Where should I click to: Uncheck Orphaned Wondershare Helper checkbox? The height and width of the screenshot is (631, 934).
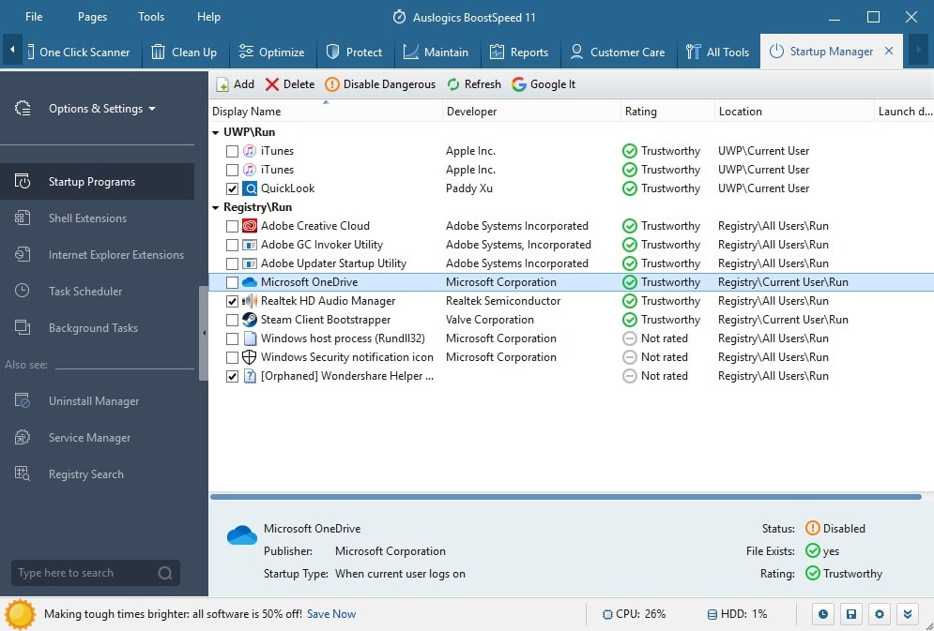pyautogui.click(x=232, y=376)
